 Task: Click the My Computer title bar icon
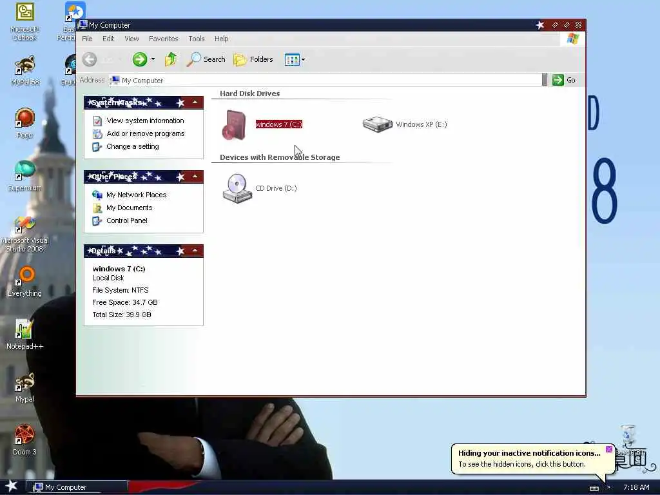click(83, 25)
